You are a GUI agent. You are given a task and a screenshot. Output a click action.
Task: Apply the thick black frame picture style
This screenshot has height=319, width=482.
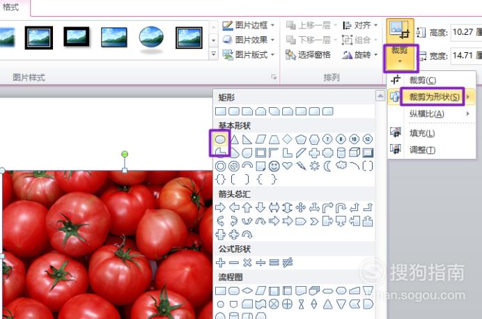(x=76, y=38)
